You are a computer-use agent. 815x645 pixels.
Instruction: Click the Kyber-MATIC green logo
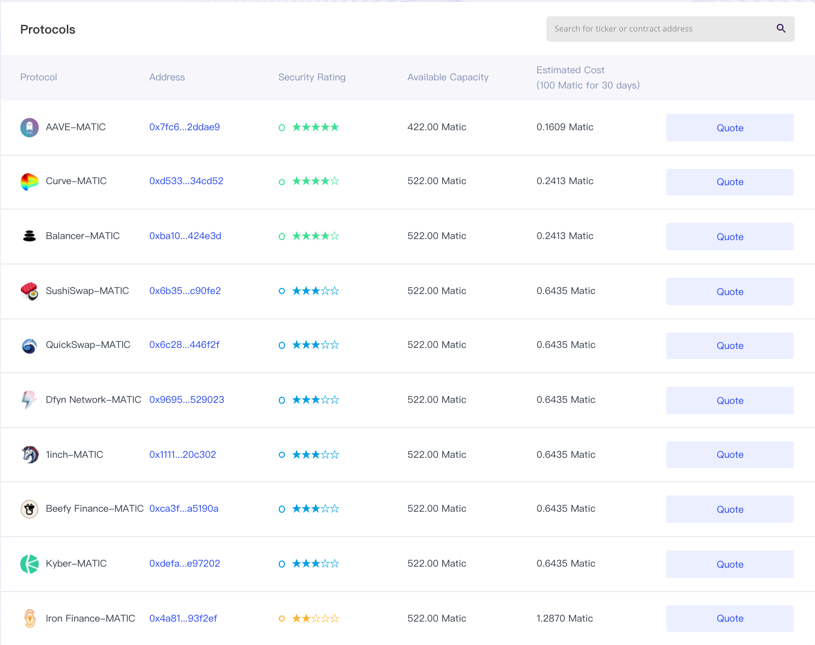coord(30,564)
